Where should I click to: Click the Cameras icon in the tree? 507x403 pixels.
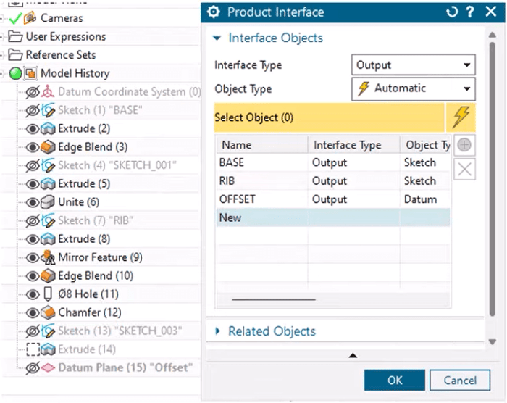click(30, 18)
